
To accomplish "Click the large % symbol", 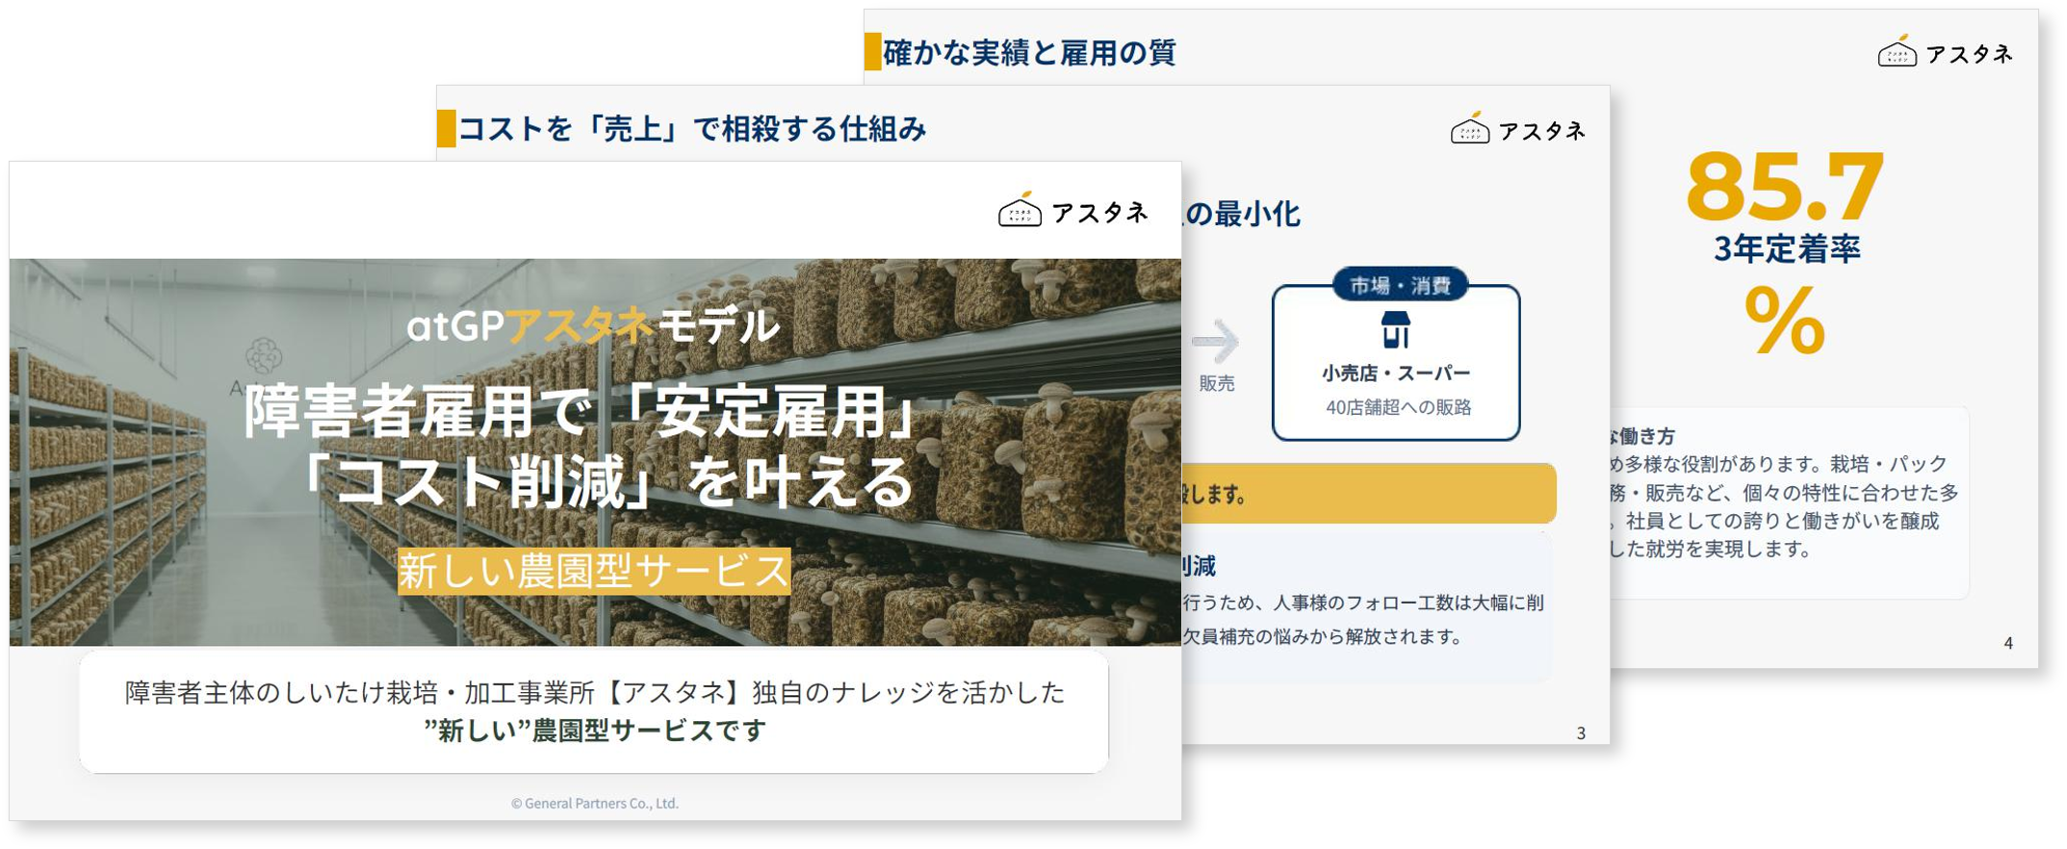I will point(1785,322).
